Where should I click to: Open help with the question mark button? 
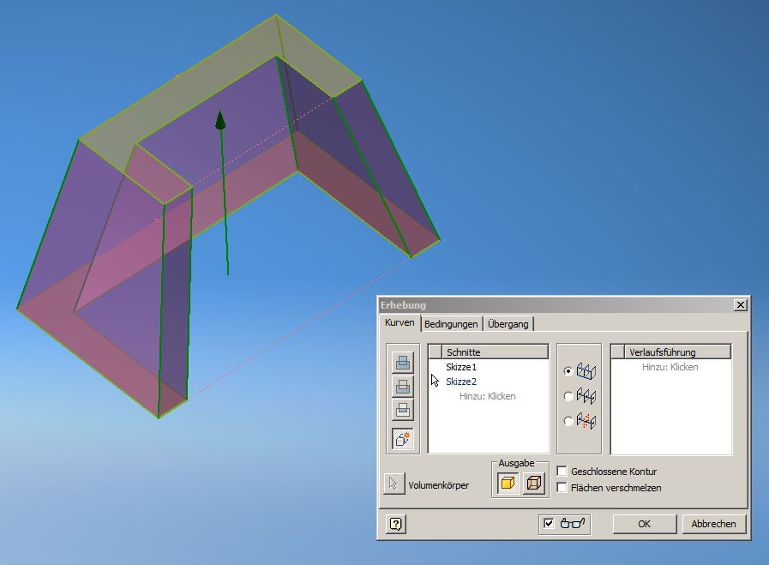(x=396, y=525)
